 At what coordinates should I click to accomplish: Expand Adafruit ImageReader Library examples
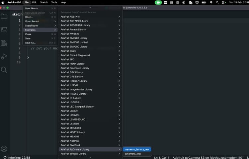coord(90,90)
